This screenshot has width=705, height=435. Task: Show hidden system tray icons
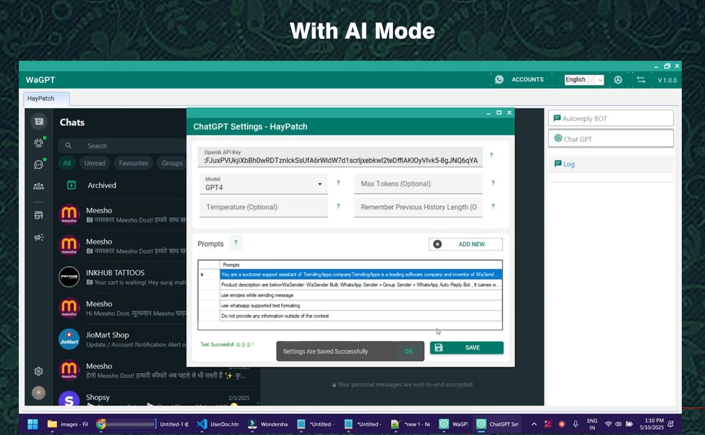coord(534,424)
